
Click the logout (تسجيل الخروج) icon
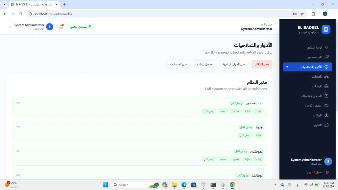[328, 172]
